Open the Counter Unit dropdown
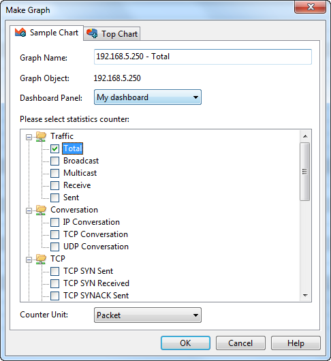The width and height of the screenshot is (331, 361). (x=148, y=315)
